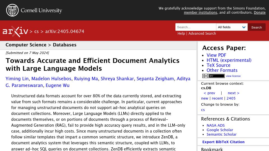The width and height of the screenshot is (269, 151).
Task: Click the view license link
Action: click(233, 76)
